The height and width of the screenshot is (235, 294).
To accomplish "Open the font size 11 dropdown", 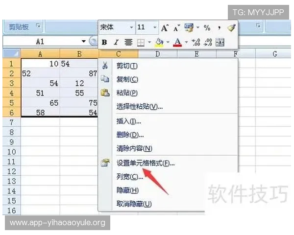I will 155,27.
